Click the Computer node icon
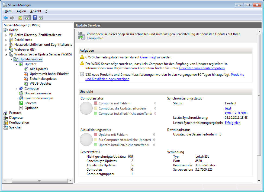Viewport: 264px width, 192px height. click(x=21, y=88)
